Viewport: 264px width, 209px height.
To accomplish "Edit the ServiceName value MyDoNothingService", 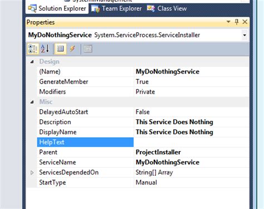I will point(192,162).
